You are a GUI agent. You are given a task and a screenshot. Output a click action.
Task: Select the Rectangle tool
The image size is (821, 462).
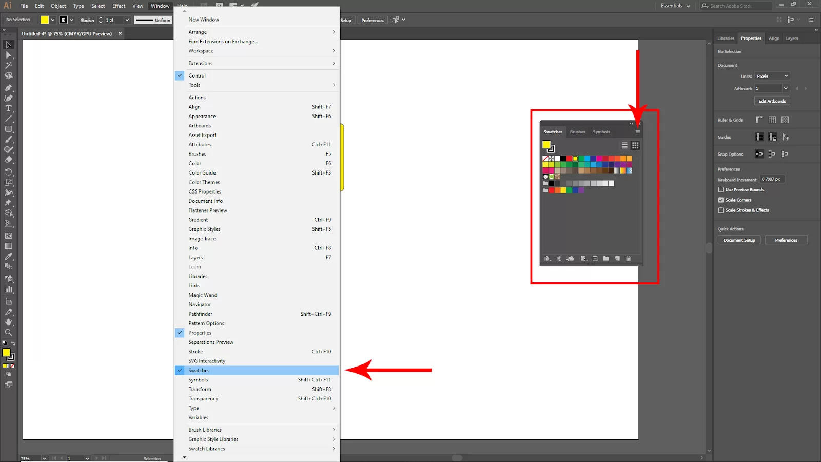[8, 129]
